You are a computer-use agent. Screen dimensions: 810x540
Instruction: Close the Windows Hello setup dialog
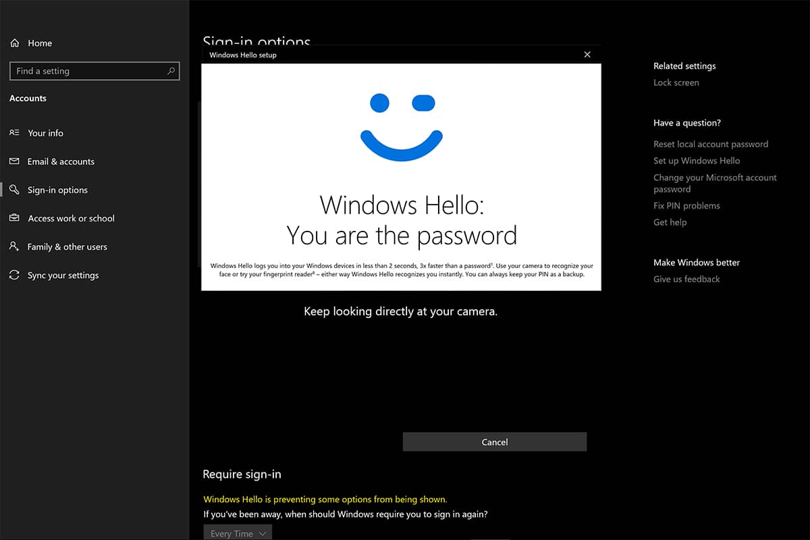(x=587, y=55)
